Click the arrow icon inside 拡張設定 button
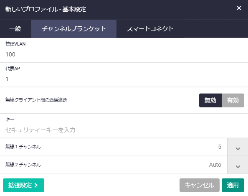This screenshot has width=248, height=196. point(36,185)
